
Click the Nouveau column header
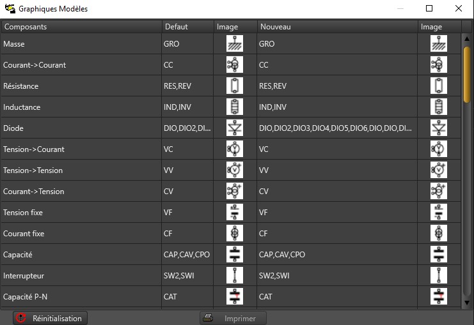[x=337, y=27]
